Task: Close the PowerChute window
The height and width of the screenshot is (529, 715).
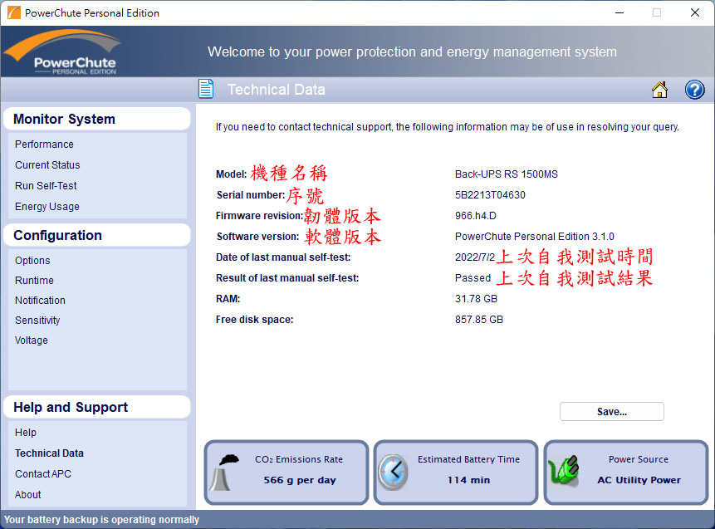Action: tap(695, 12)
